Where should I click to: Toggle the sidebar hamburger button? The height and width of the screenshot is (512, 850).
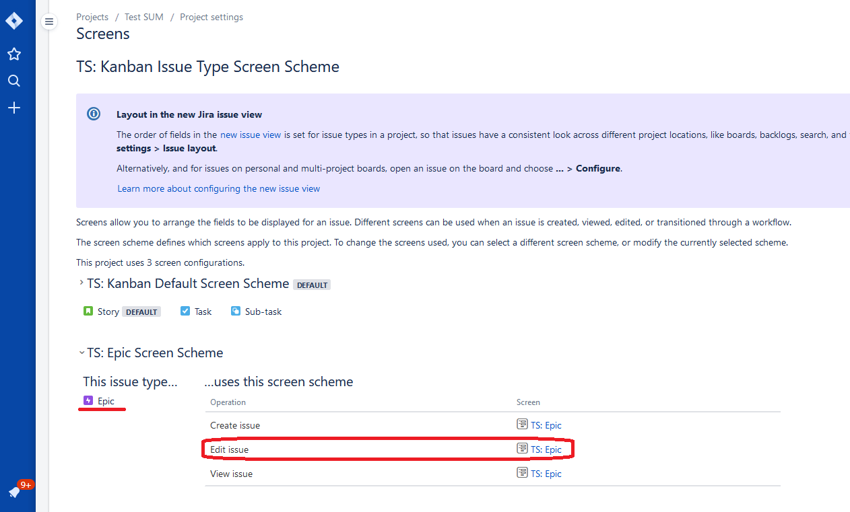[x=48, y=22]
